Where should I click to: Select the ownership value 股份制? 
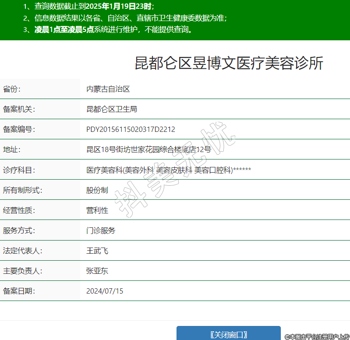point(97,190)
